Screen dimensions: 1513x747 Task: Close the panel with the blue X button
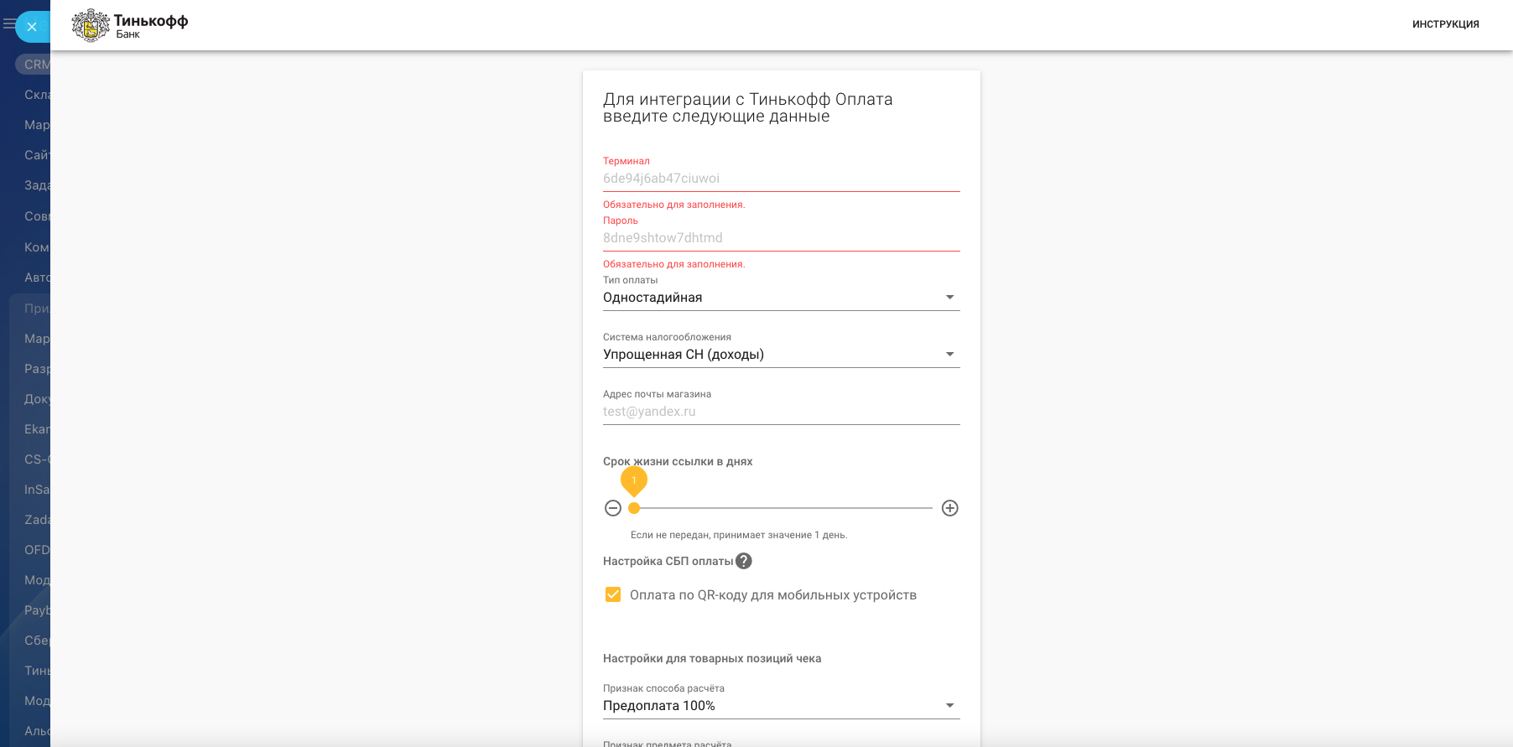click(32, 27)
